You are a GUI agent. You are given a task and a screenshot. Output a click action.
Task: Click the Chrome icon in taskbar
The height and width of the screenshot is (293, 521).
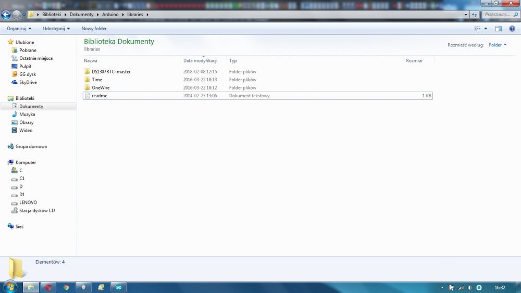coord(66,287)
